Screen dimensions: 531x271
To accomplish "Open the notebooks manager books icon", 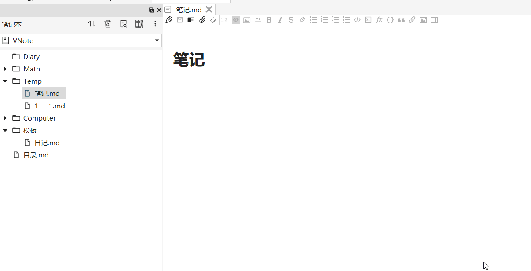I will pos(139,24).
